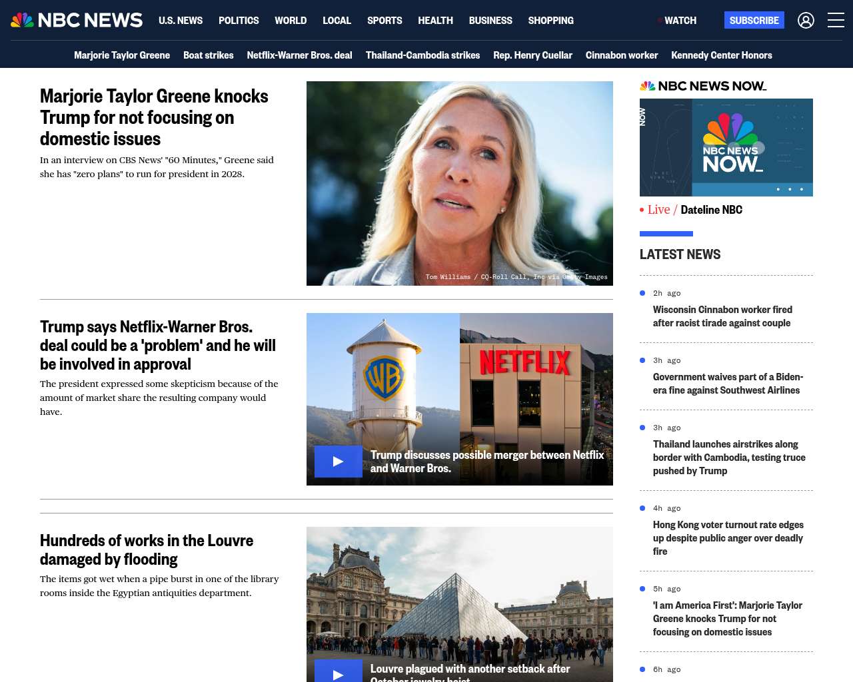
Task: Open Southwest Airlines fine waiver article
Action: click(x=728, y=384)
